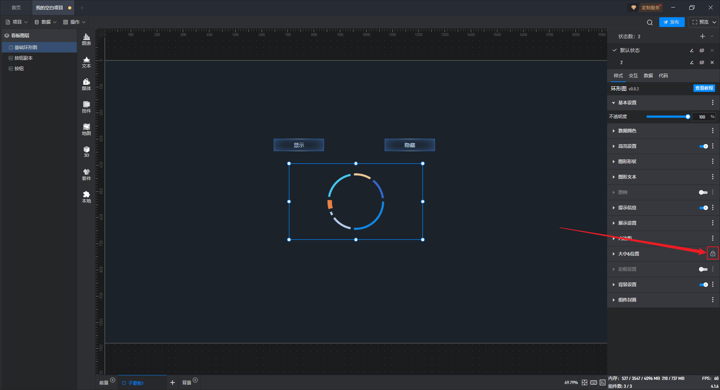Select the 地图 map components icon
This screenshot has width=720, height=390.
pos(86,129)
